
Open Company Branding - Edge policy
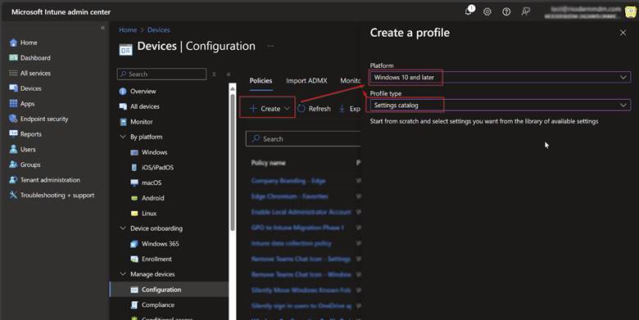coord(288,181)
